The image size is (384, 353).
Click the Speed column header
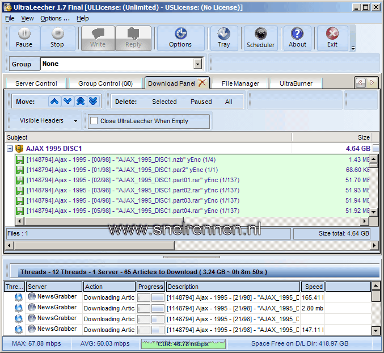(313, 287)
